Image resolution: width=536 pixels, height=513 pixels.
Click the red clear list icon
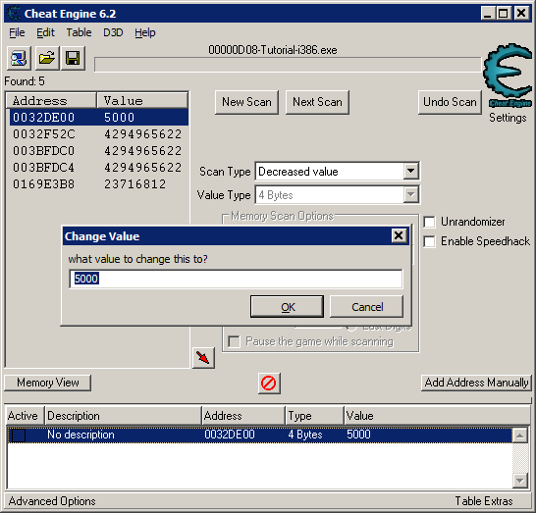pyautogui.click(x=269, y=384)
